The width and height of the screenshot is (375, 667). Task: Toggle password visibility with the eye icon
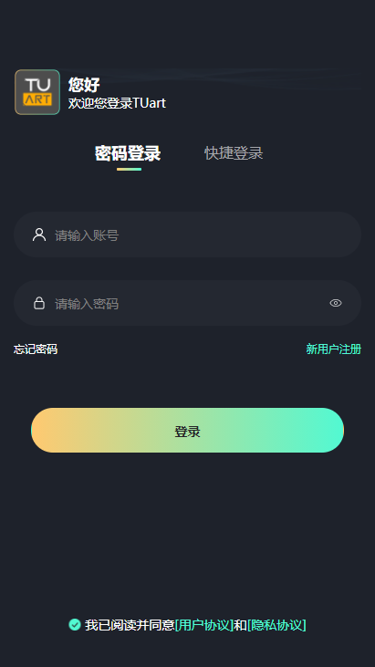pyautogui.click(x=336, y=303)
